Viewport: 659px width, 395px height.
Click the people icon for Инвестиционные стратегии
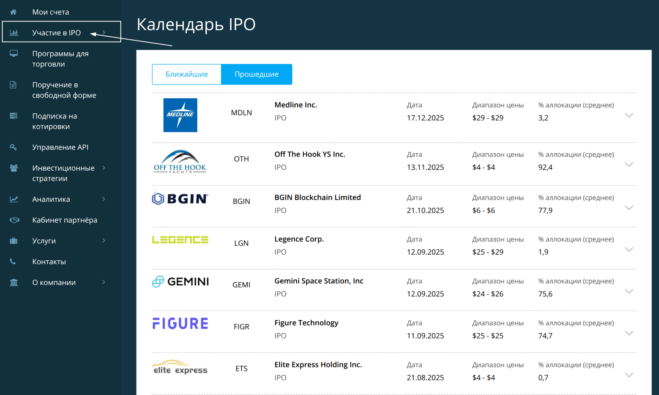[x=14, y=168]
